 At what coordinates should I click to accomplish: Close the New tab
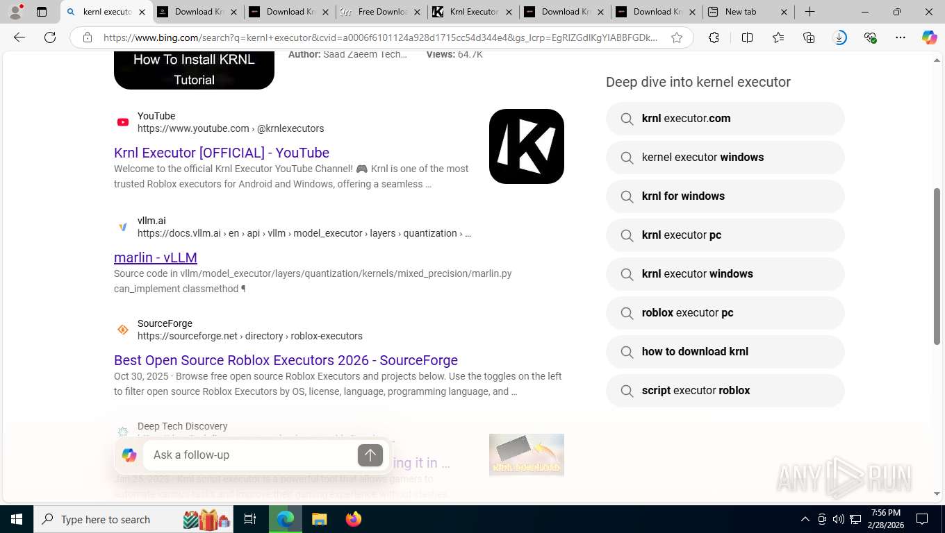784,12
